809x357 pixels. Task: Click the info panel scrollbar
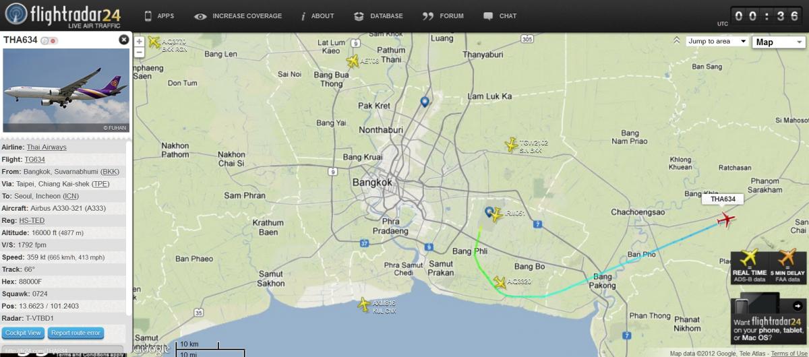[129, 229]
